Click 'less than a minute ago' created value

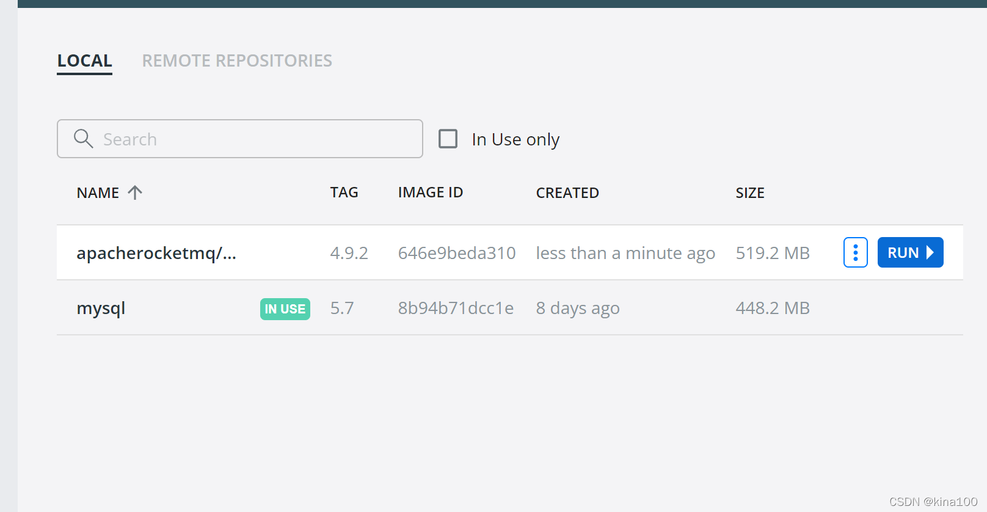tap(625, 254)
